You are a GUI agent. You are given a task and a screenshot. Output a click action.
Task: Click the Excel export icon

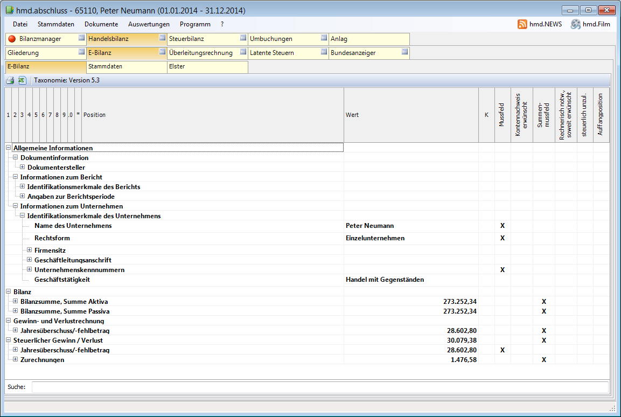(22, 80)
